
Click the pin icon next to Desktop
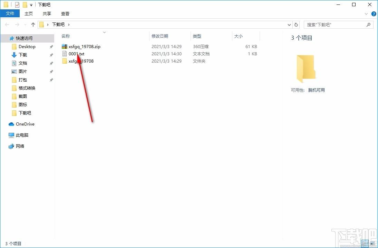coord(51,47)
